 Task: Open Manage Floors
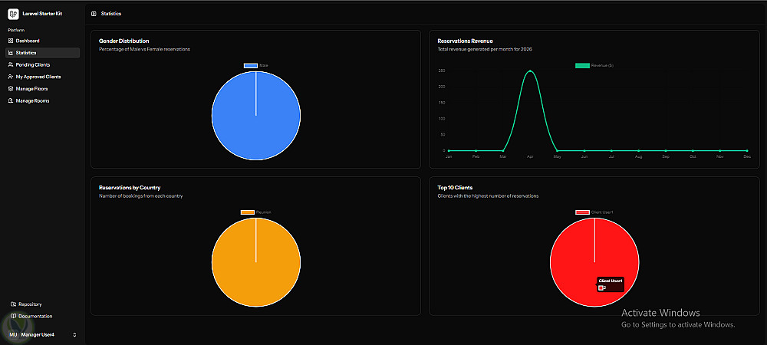point(42,89)
